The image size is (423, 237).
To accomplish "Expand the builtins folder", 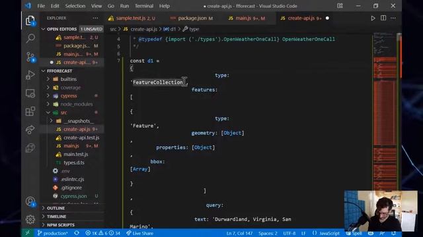I will coord(69,79).
